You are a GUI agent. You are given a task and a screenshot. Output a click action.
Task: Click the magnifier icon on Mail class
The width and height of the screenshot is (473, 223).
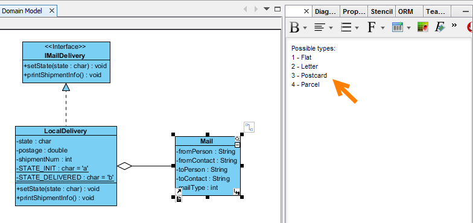(238, 139)
